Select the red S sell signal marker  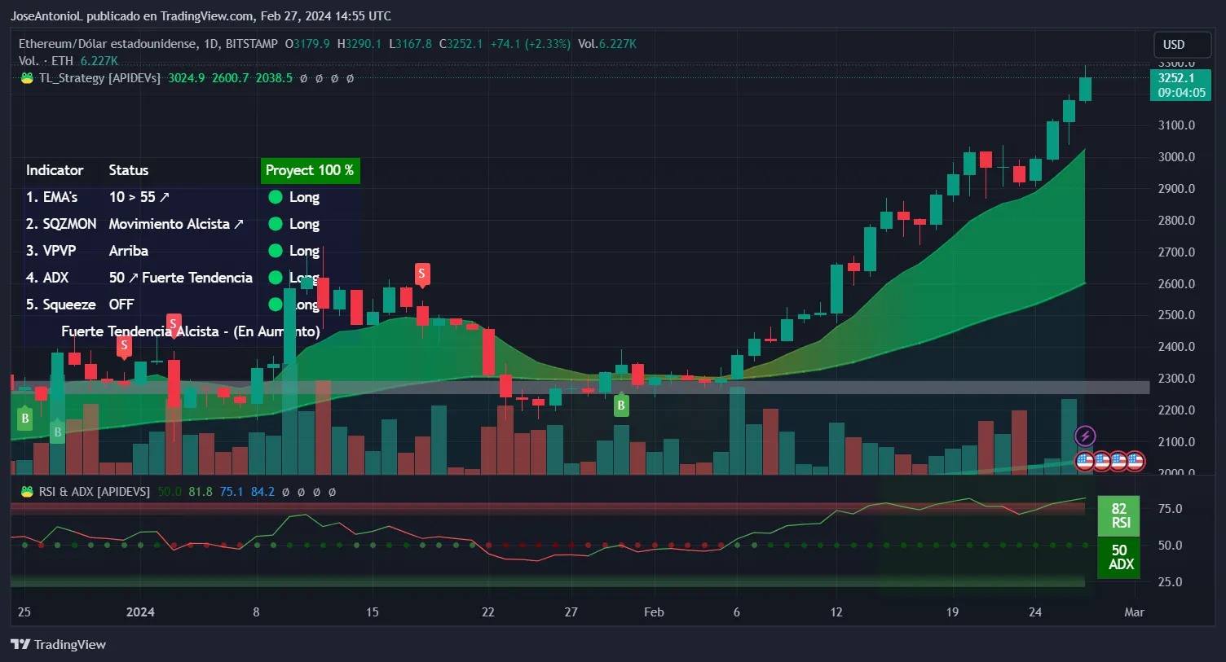click(421, 275)
